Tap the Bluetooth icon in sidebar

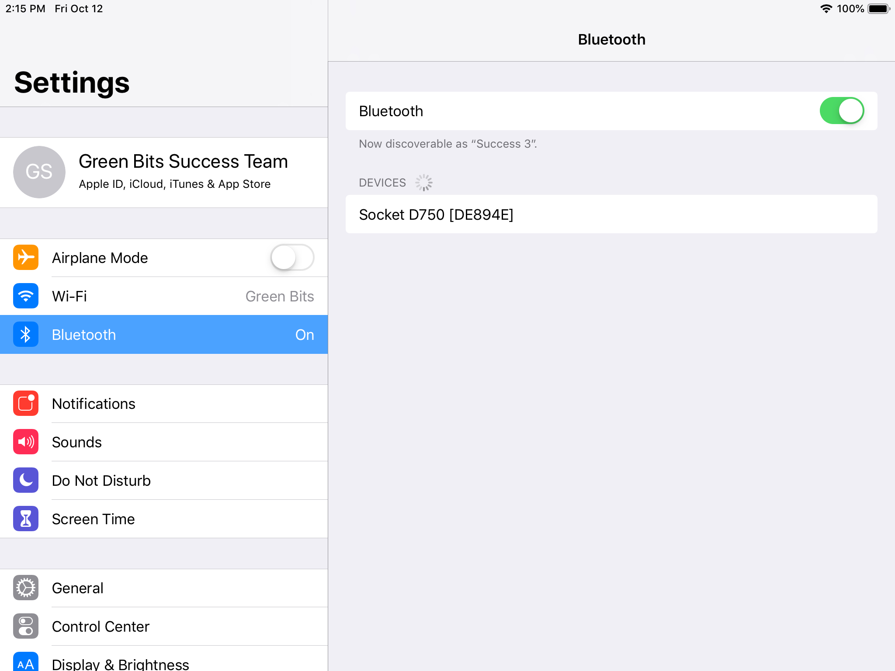pos(26,335)
